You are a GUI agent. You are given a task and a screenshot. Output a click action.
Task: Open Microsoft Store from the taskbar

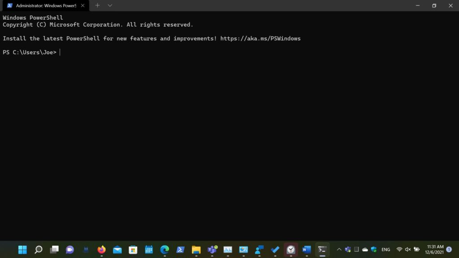[133, 249]
